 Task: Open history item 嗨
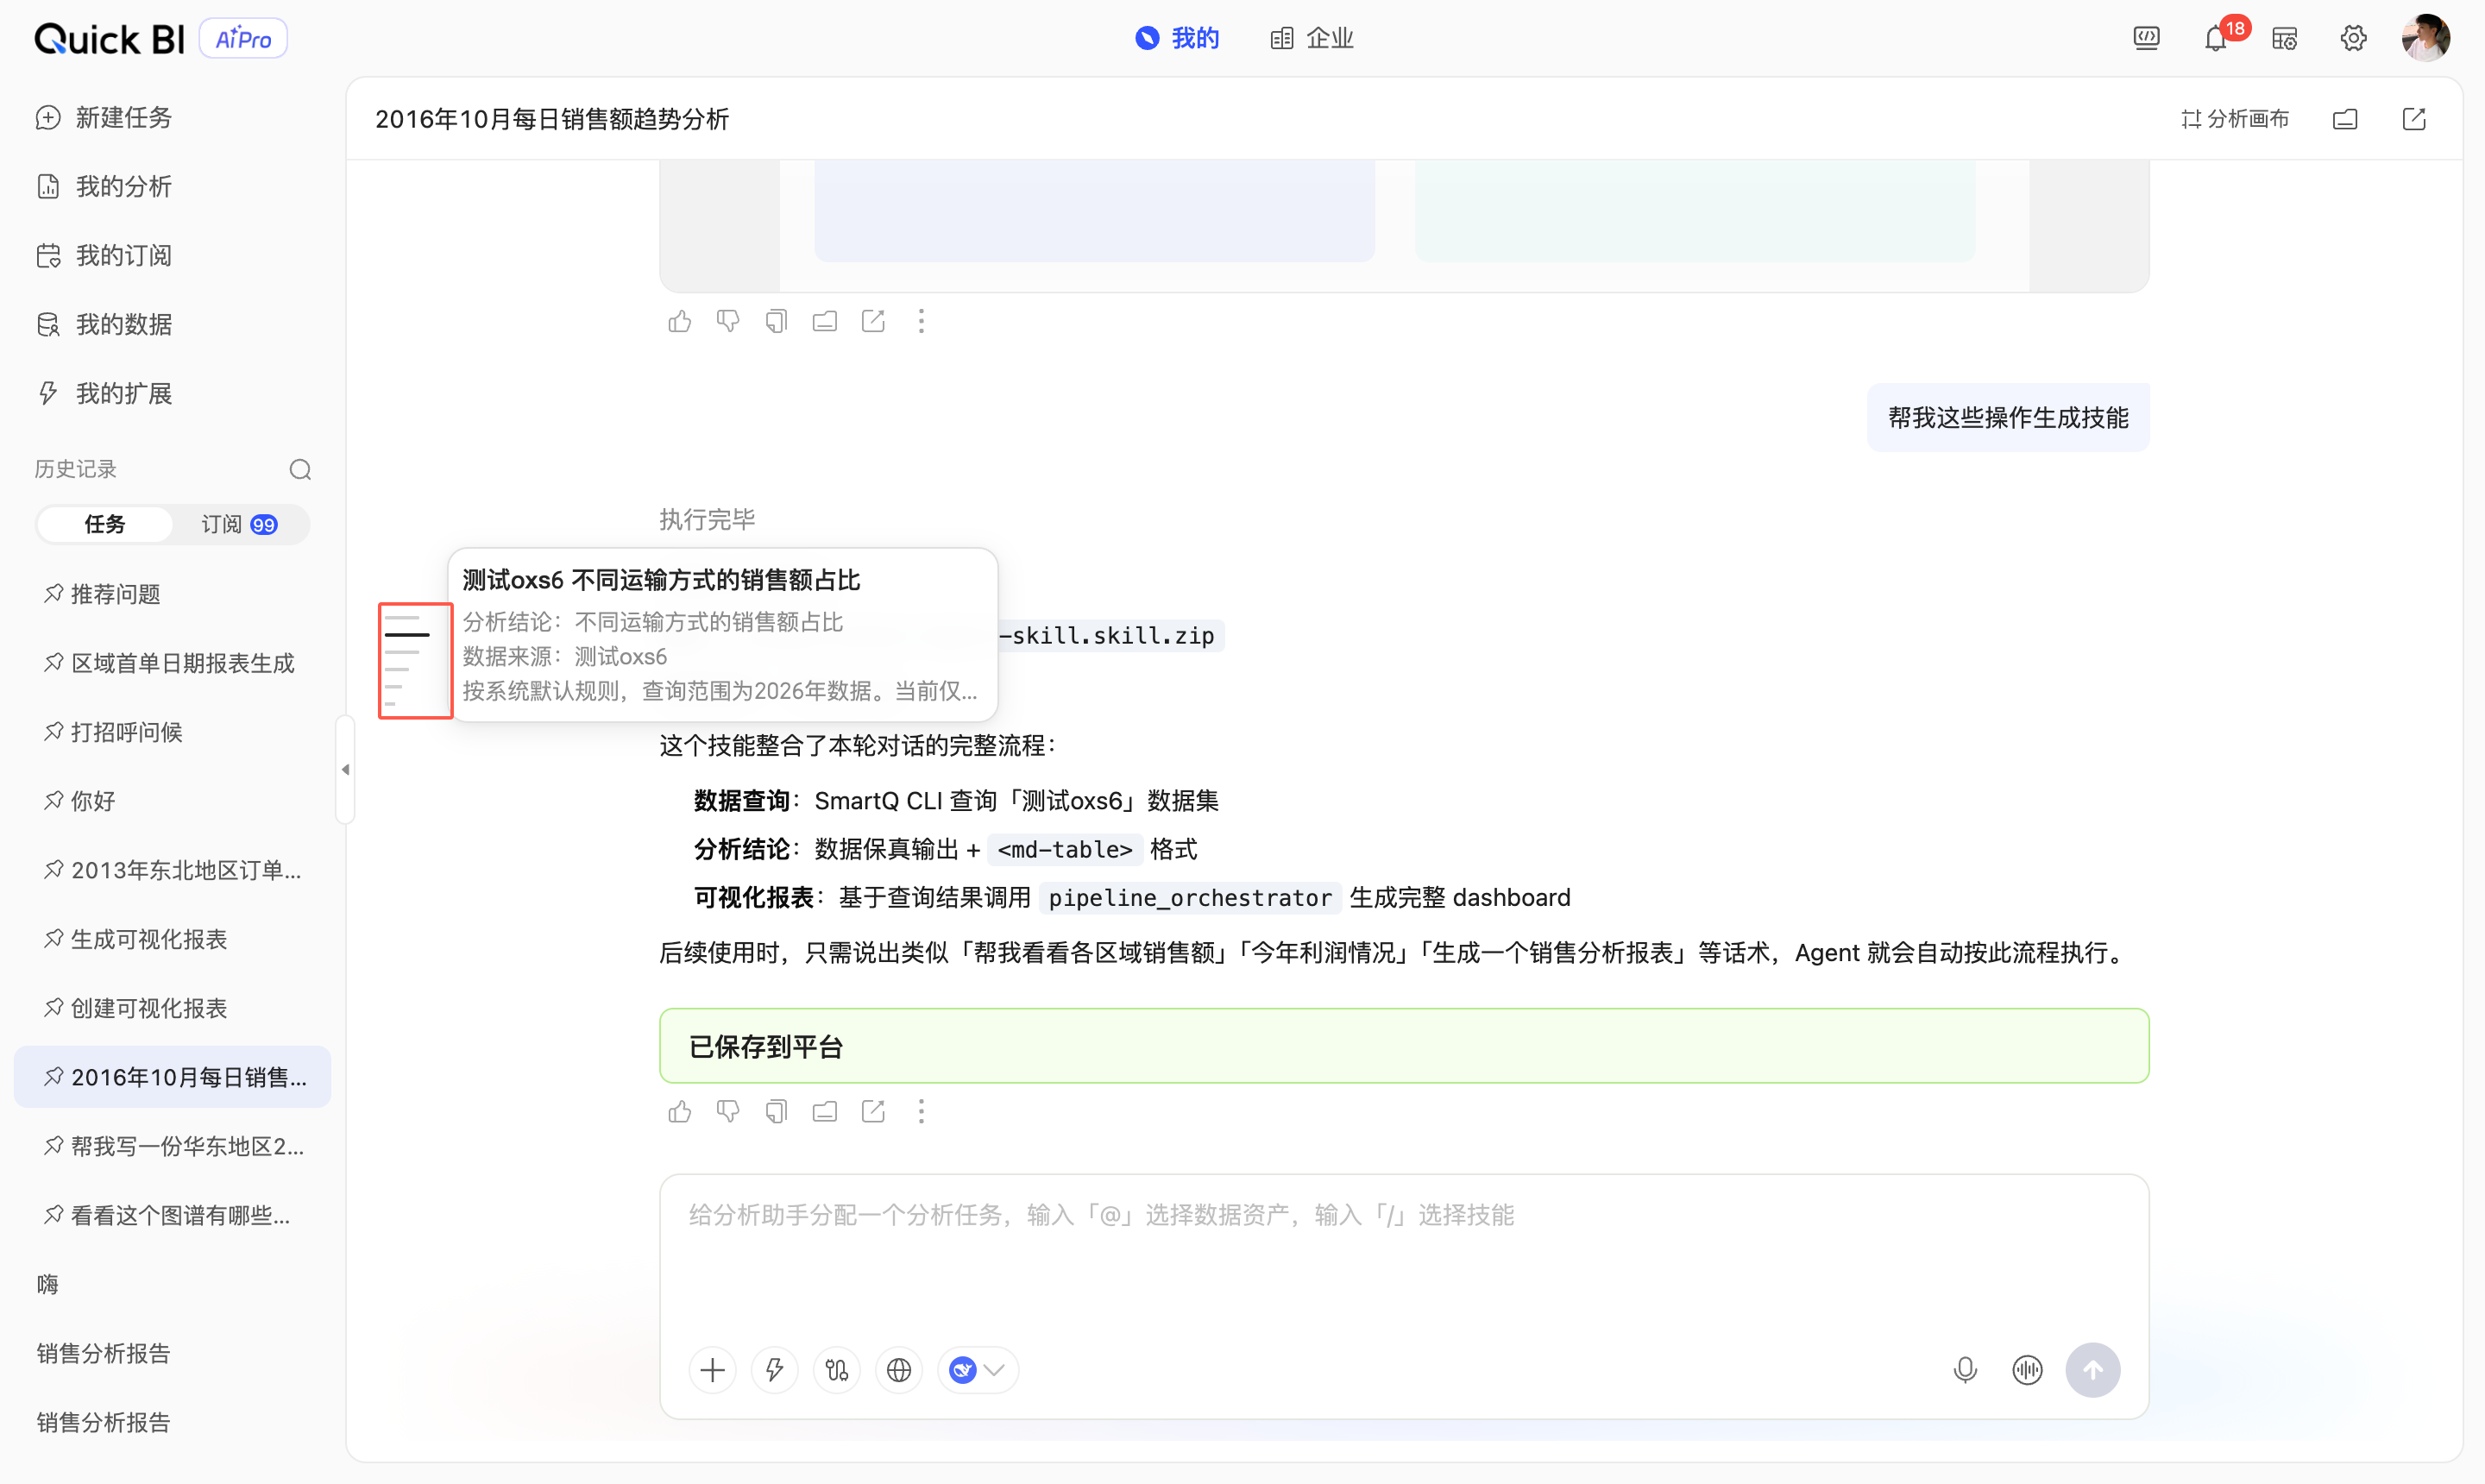point(172,1284)
